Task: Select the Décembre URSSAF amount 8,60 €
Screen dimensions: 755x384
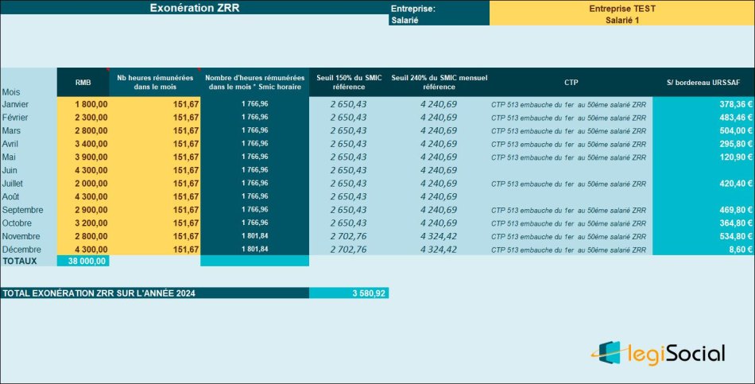Action: click(x=703, y=250)
